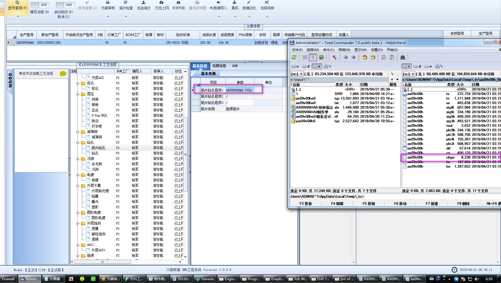Click the 集成 download icon
501x283 pixels.
(234, 2)
